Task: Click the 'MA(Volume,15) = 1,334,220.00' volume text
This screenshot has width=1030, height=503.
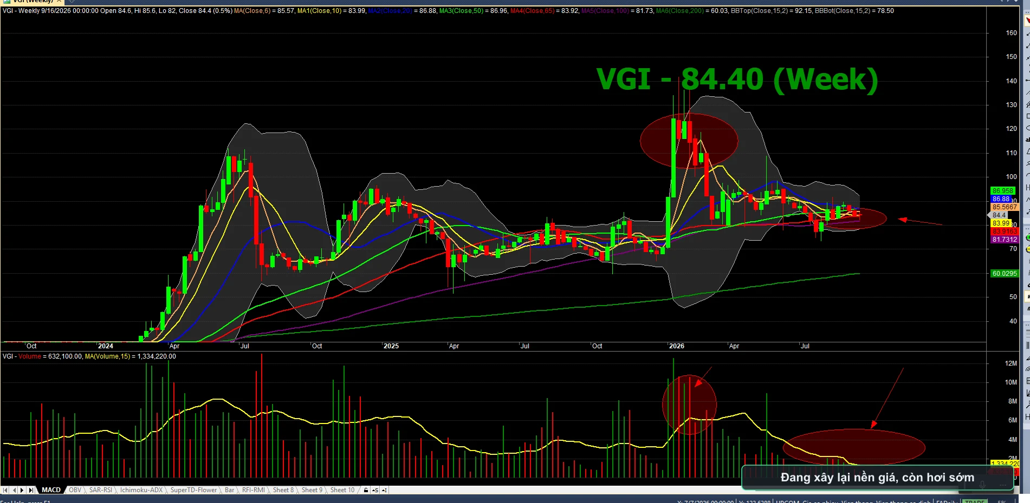Action: [131, 356]
